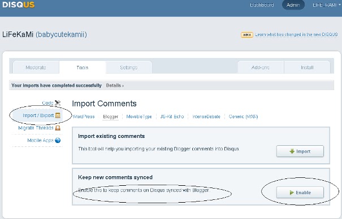Choose JS-Kit Echo import source
The image size is (342, 219).
coord(172,117)
